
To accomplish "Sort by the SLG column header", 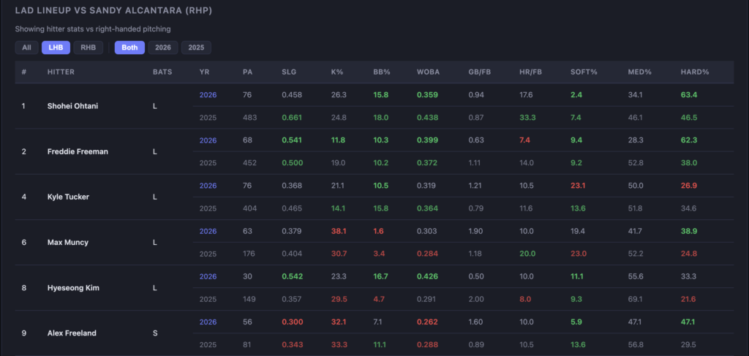I will (x=289, y=72).
